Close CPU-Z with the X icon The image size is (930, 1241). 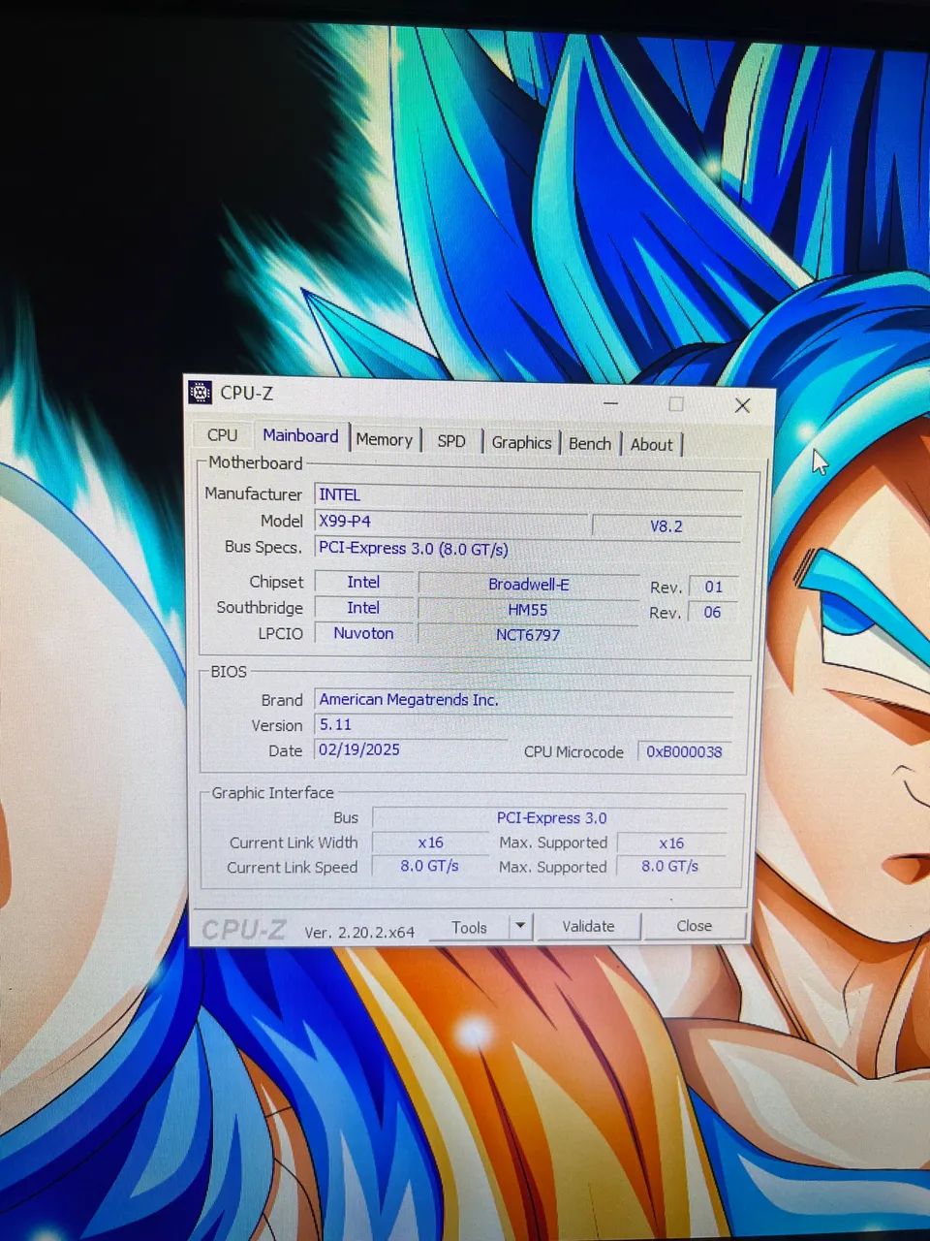coord(742,405)
